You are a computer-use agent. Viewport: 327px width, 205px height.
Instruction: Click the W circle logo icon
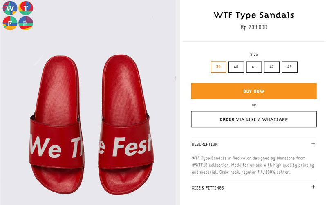(10, 8)
